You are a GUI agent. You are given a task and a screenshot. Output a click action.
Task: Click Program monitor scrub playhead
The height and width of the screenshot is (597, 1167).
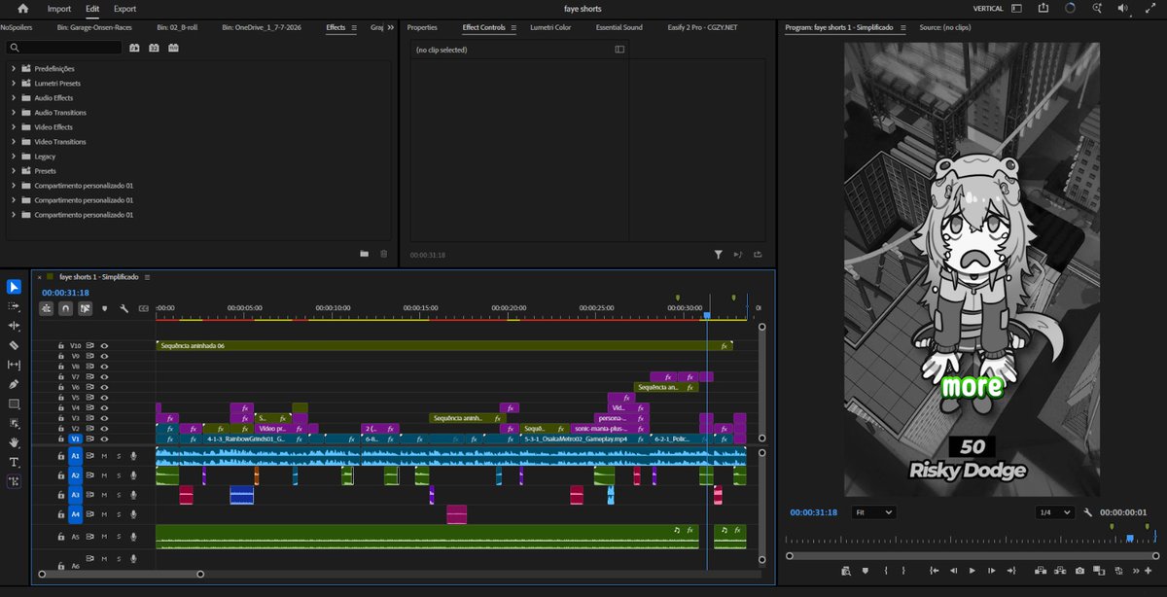(x=1129, y=539)
